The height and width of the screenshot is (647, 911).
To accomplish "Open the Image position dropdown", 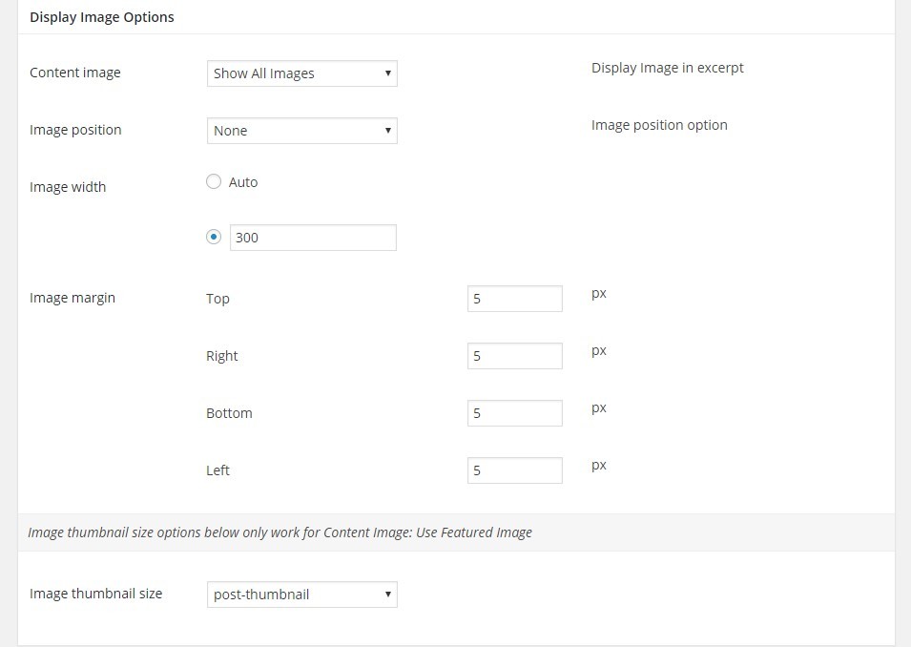I will (x=302, y=131).
